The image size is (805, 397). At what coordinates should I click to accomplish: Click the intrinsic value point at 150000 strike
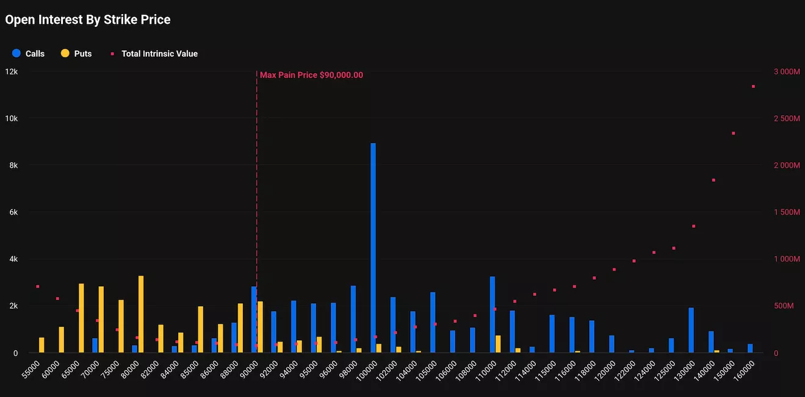tap(733, 133)
